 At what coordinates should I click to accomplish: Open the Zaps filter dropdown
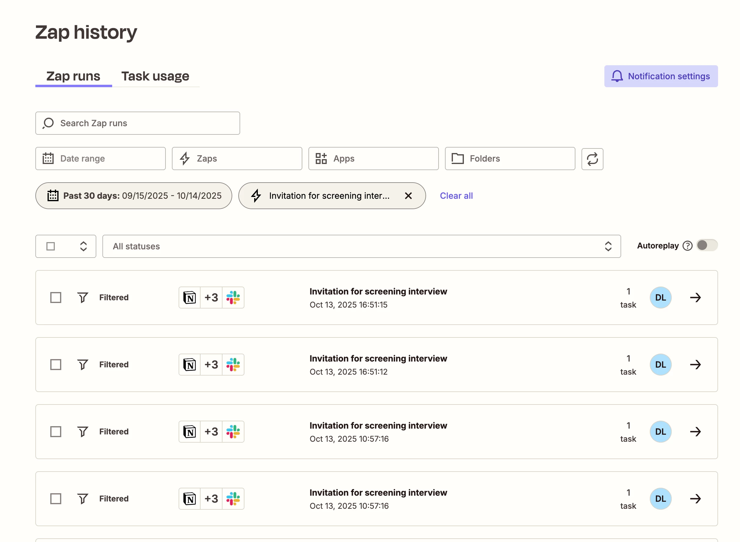(237, 159)
